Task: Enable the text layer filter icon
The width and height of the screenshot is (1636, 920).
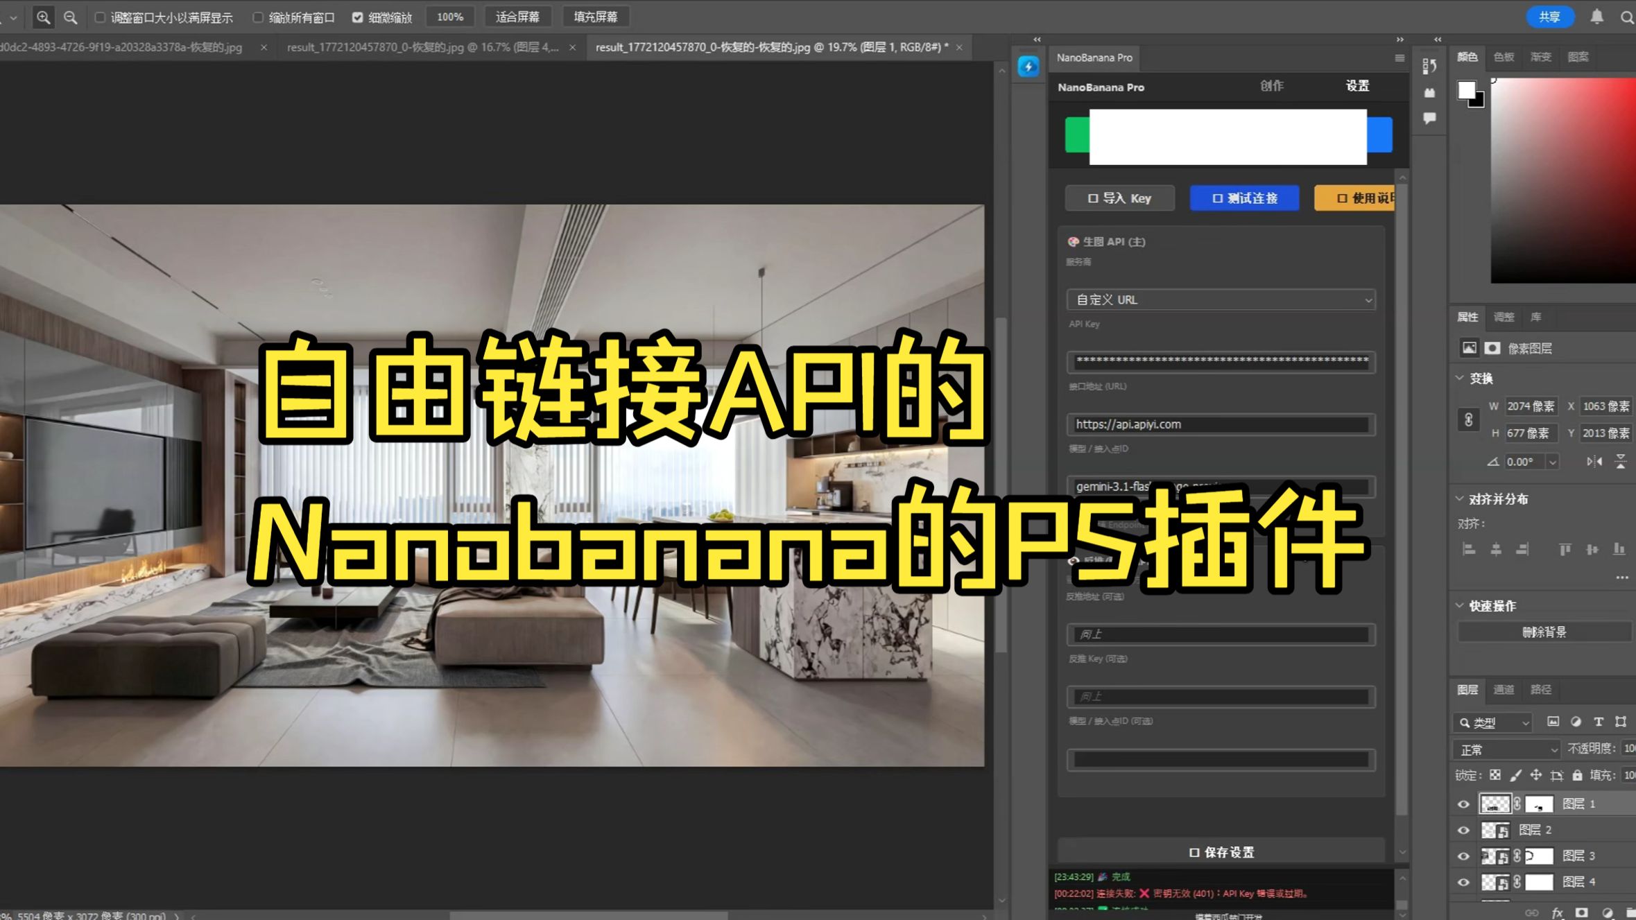Action: 1598,722
